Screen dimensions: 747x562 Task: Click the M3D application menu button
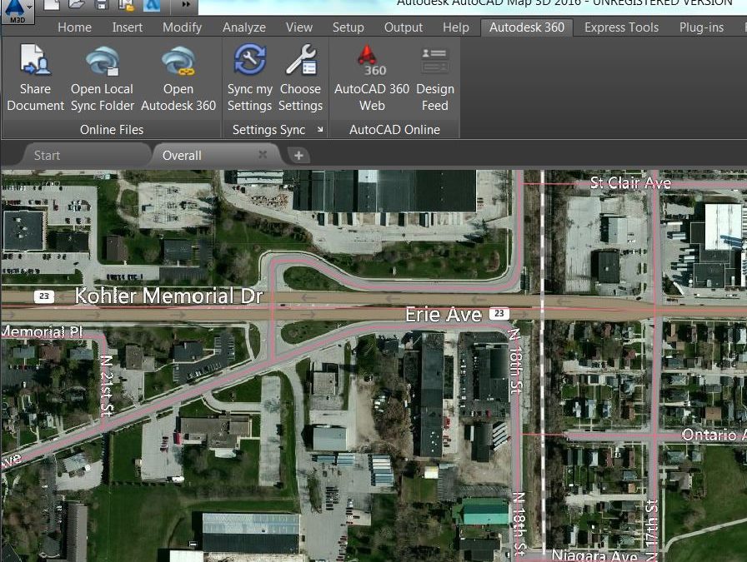pos(18,12)
